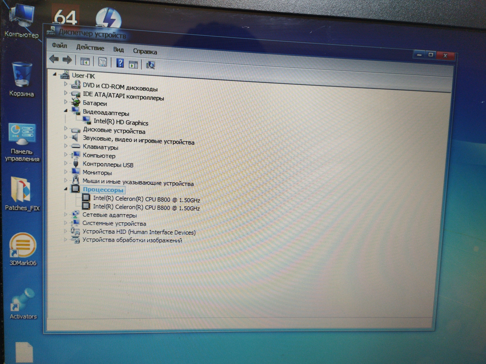Click the Forward arrow toolbar button
The width and height of the screenshot is (486, 364).
[x=67, y=60]
